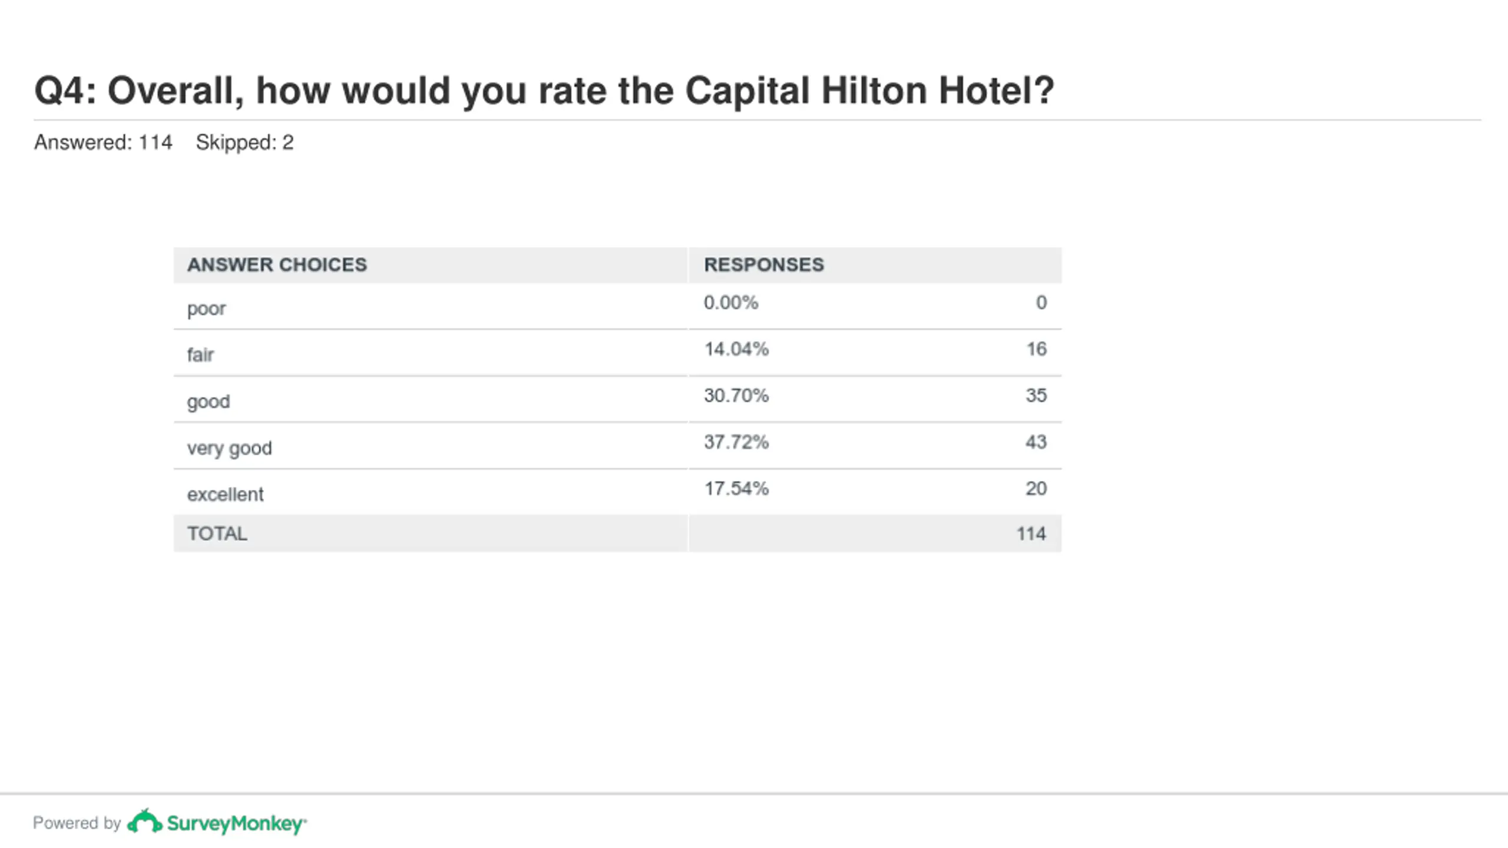Click the total value 114

click(1031, 534)
